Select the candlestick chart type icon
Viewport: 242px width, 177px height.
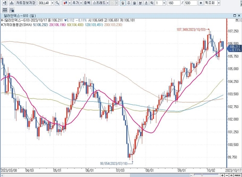click(x=65, y=3)
